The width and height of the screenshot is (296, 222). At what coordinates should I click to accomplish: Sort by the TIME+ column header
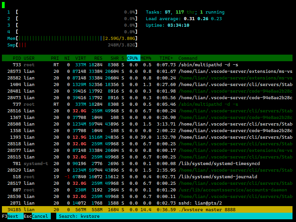click(x=166, y=58)
